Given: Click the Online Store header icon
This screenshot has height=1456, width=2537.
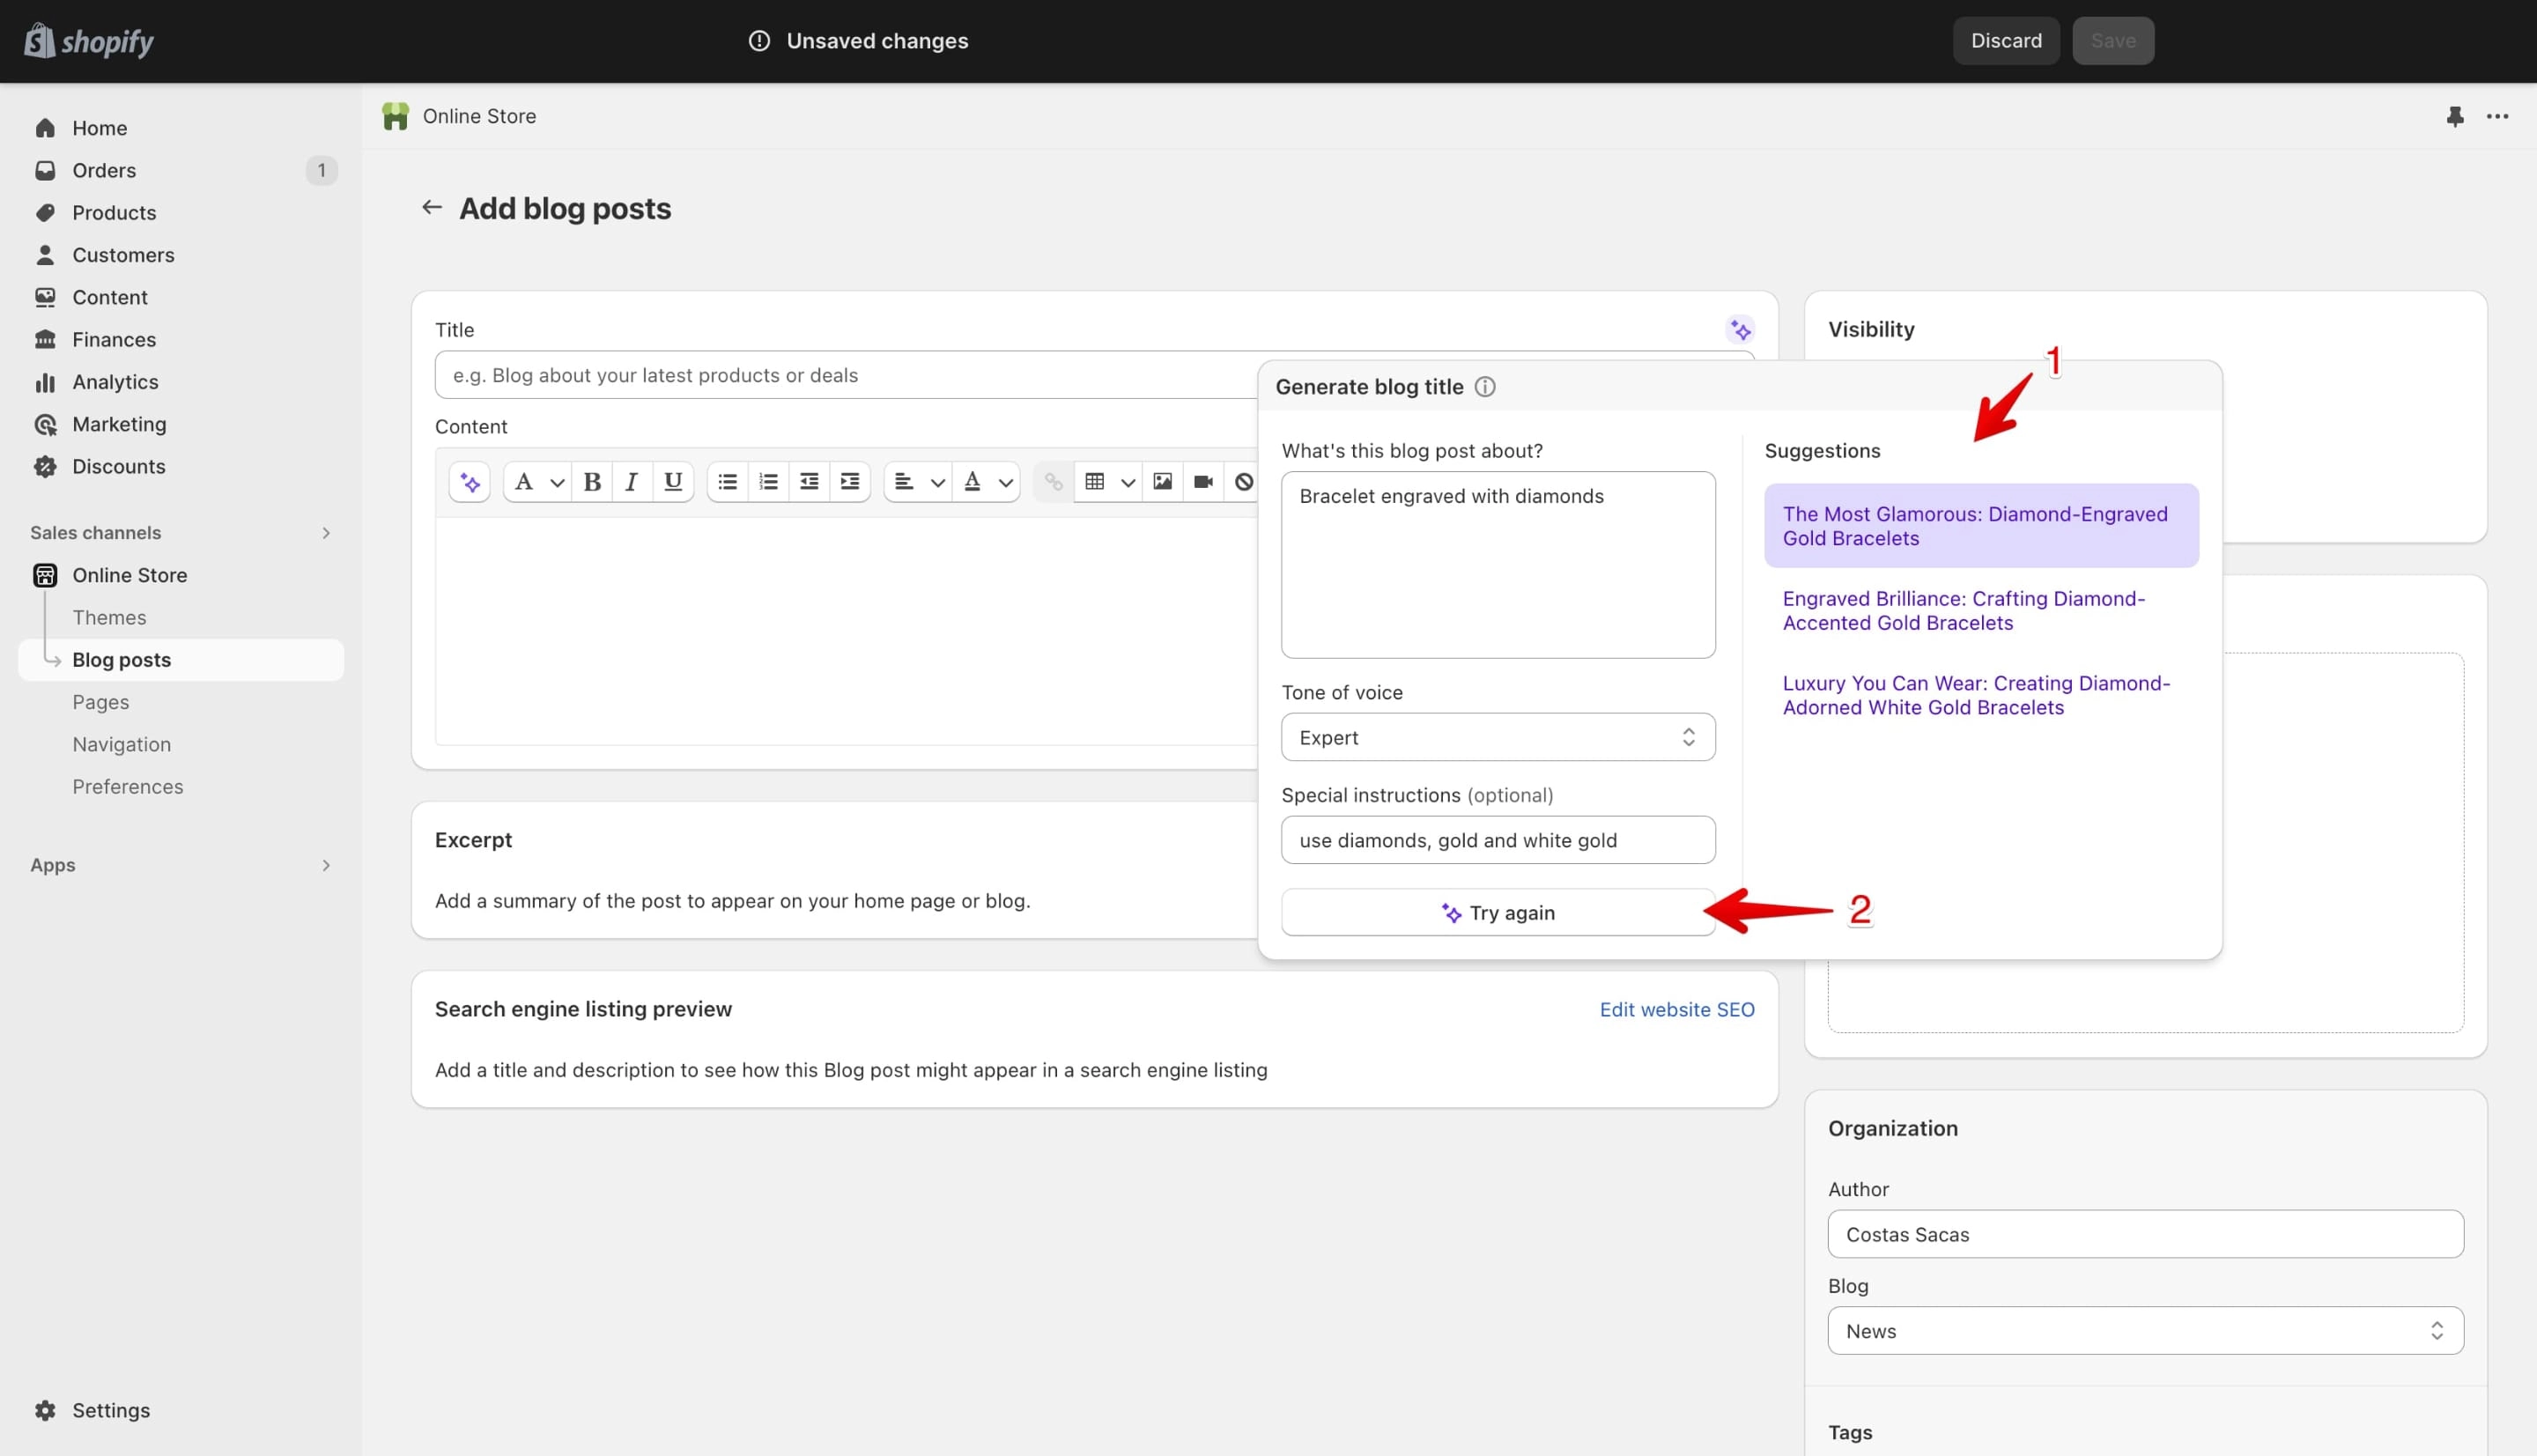Looking at the screenshot, I should (396, 117).
